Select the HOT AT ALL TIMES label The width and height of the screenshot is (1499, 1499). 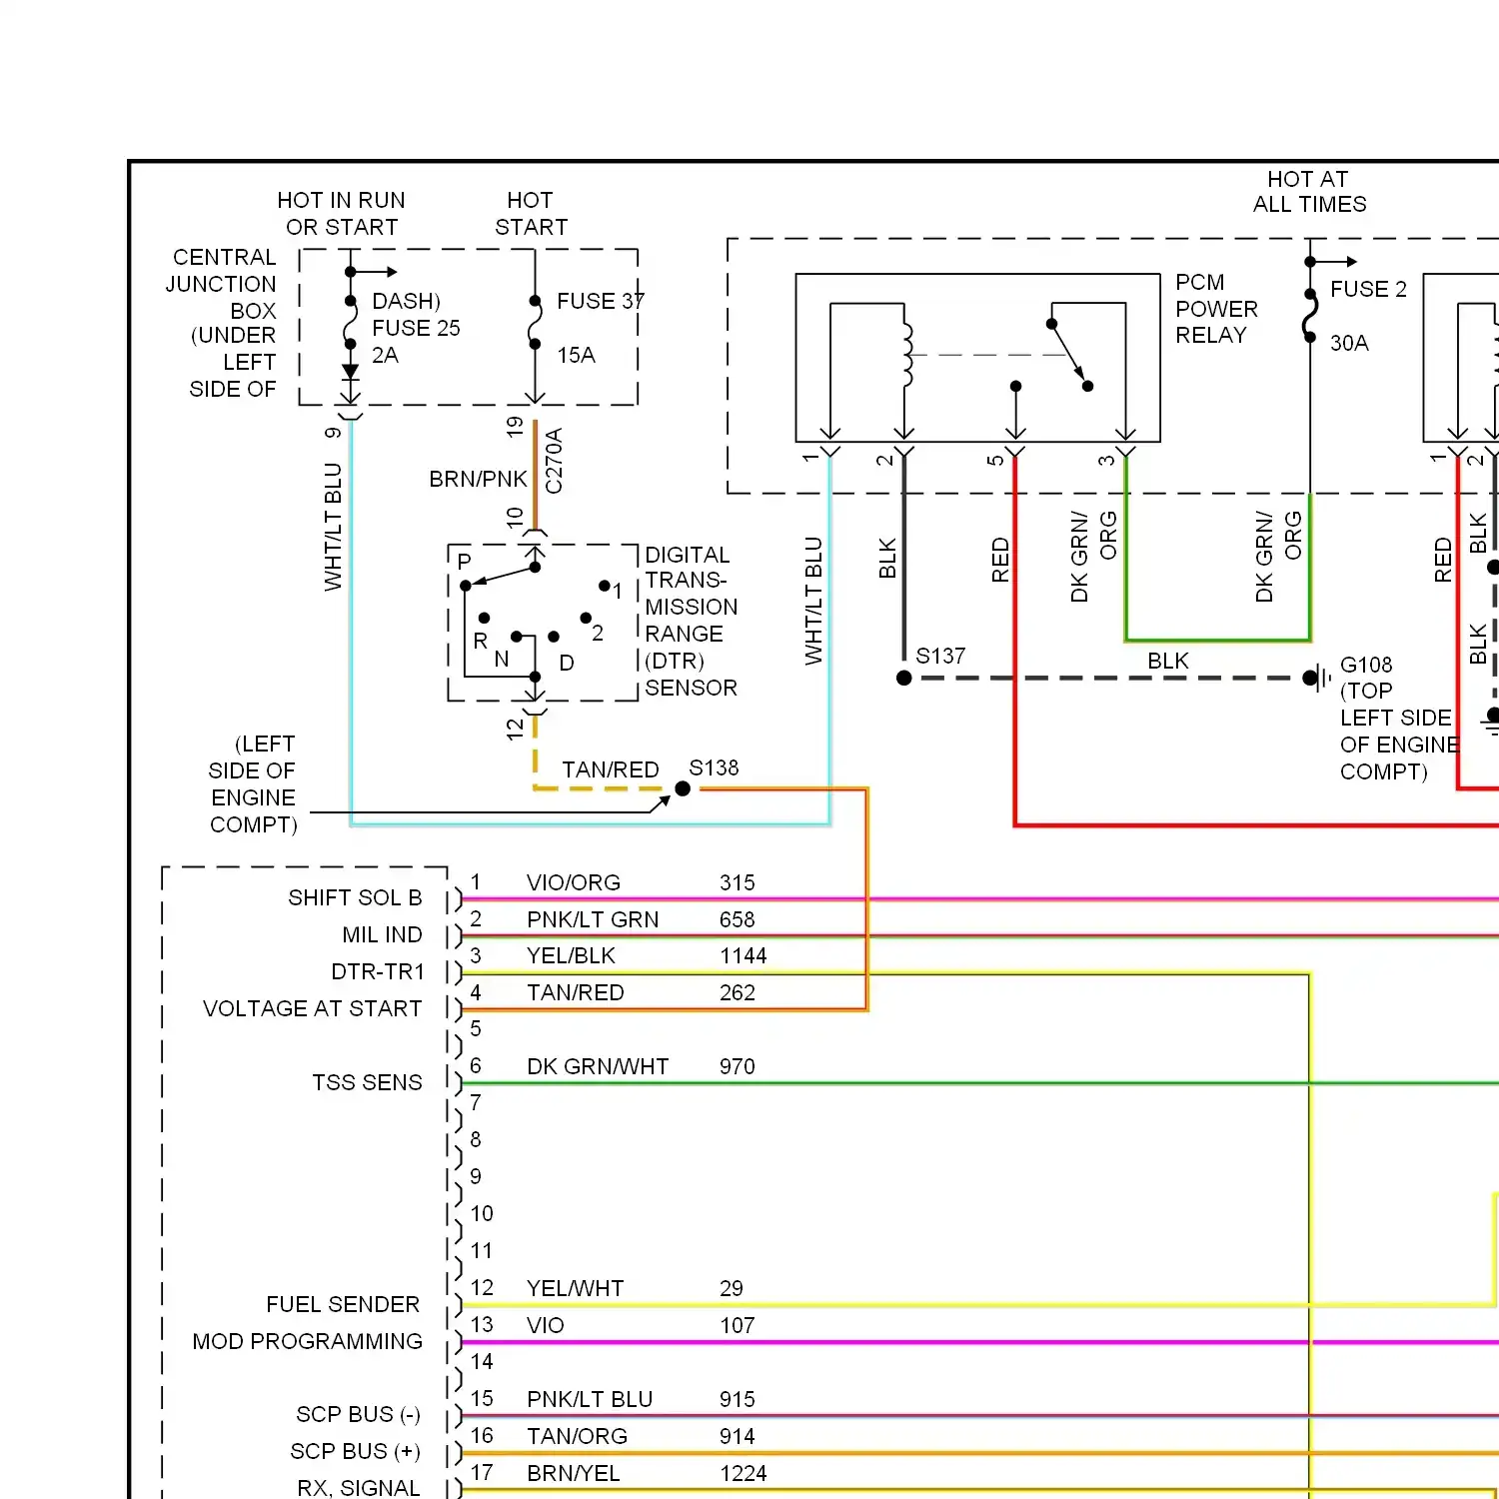1309,192
